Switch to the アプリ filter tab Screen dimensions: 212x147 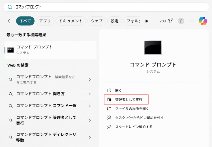point(45,21)
